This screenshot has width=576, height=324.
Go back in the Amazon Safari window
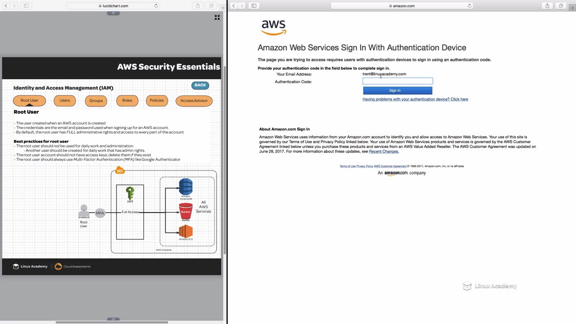(234, 6)
